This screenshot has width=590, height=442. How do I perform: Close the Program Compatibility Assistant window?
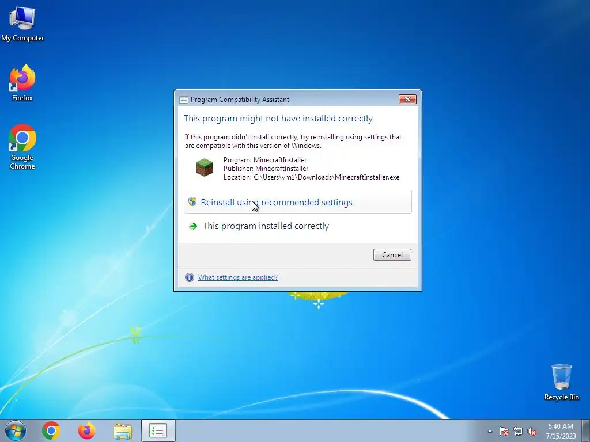407,99
